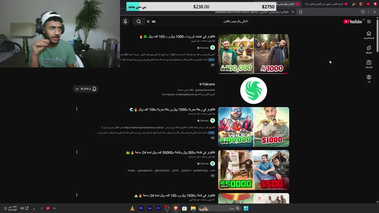Click Falcons avatar under European forests video
This screenshot has height=213, width=379.
pos(212,48)
